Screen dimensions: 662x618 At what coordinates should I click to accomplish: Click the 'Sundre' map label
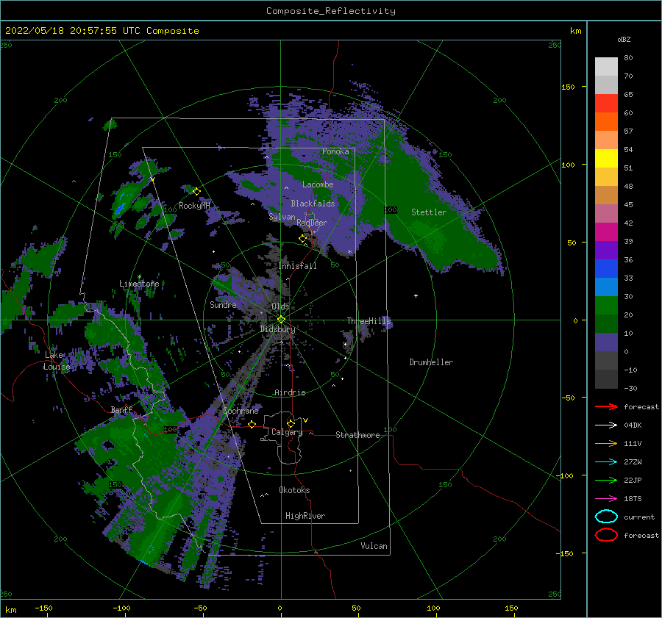coord(223,304)
